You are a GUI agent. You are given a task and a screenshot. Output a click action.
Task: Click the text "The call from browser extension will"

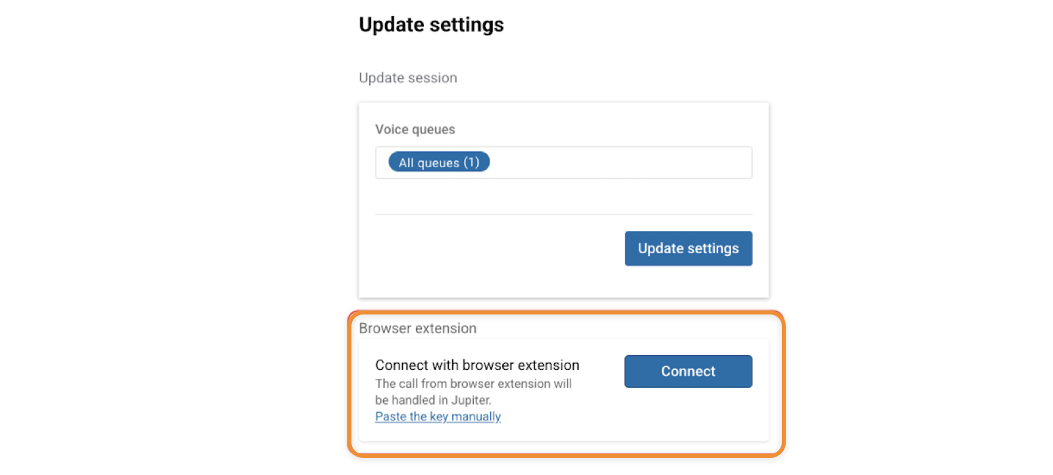(473, 384)
